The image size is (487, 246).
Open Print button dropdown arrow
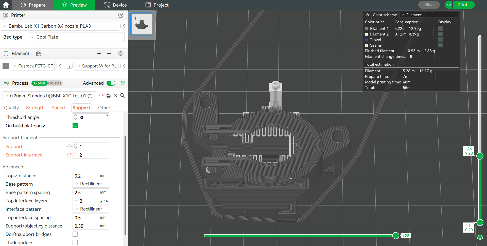[x=449, y=5]
